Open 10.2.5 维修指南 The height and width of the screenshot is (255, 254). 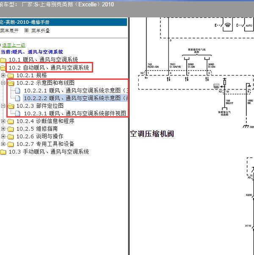pyautogui.click(x=37, y=129)
